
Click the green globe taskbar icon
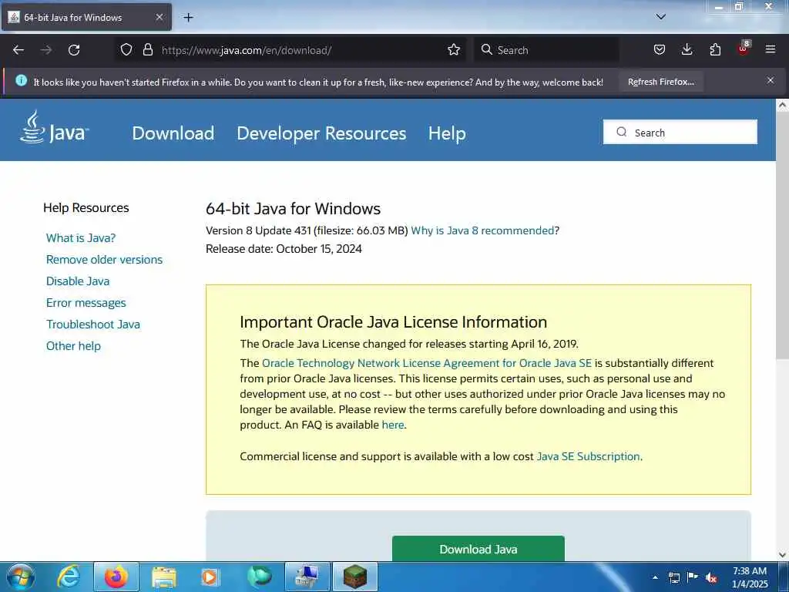[259, 577]
